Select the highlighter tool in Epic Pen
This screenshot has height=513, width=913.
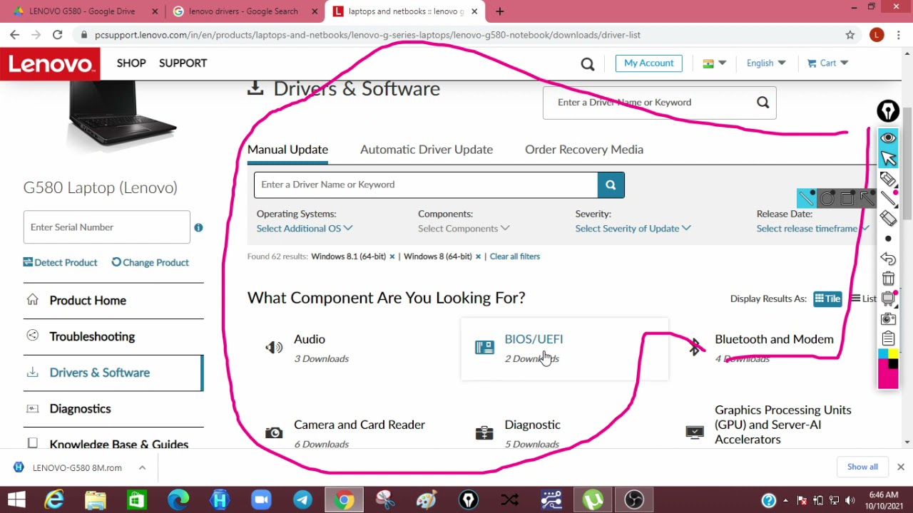click(x=888, y=178)
